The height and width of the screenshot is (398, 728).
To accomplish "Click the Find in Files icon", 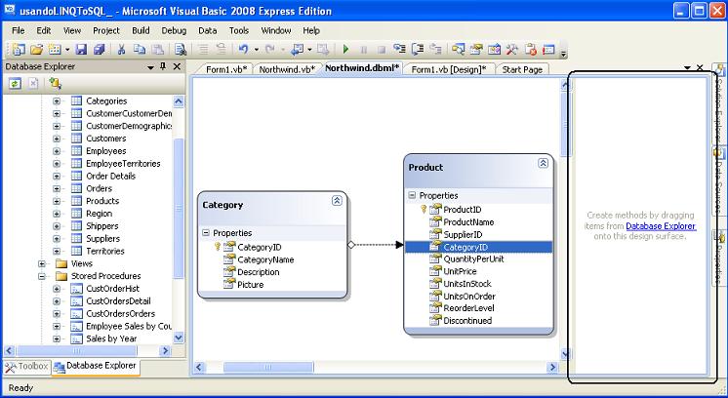I will pyautogui.click(x=181, y=49).
